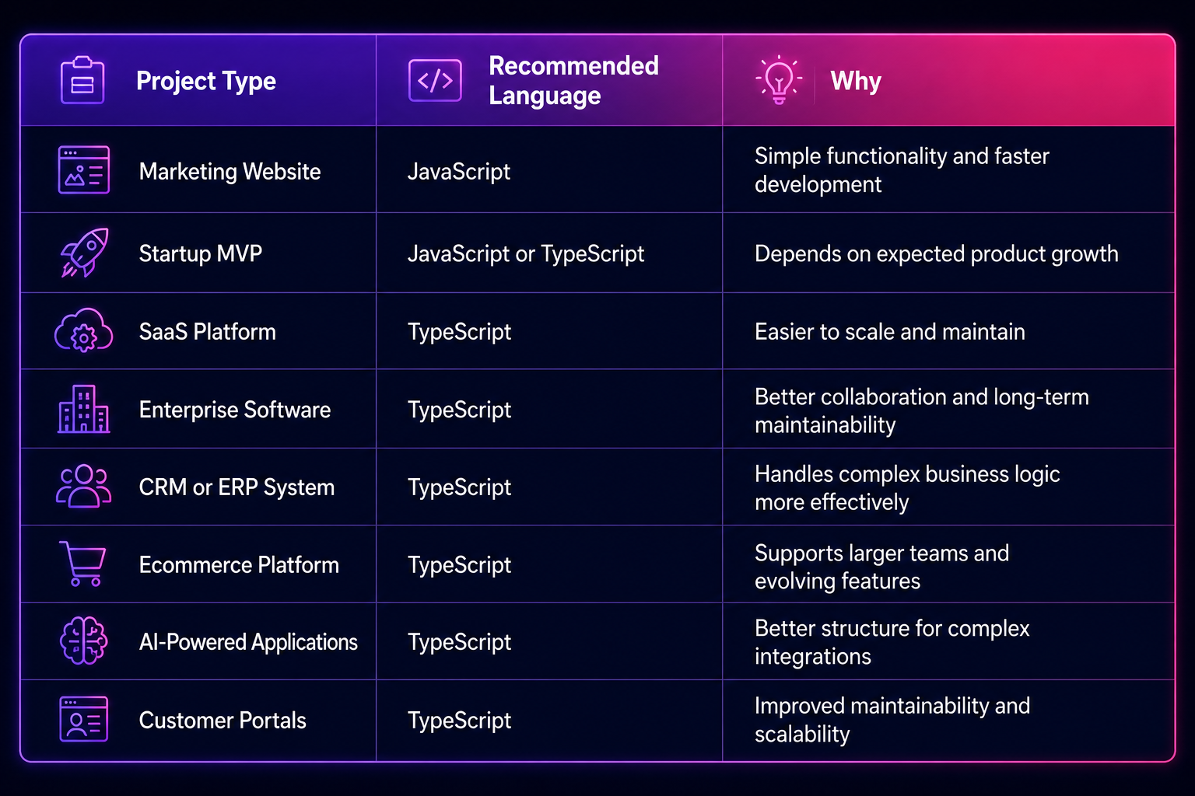This screenshot has height=796, width=1195.
Task: Click the 'AI-Powered Applications' row label
Action: (x=248, y=642)
